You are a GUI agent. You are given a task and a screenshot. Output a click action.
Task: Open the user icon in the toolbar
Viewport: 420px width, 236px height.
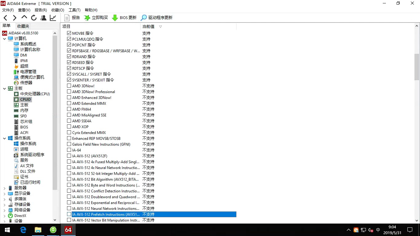[43, 18]
